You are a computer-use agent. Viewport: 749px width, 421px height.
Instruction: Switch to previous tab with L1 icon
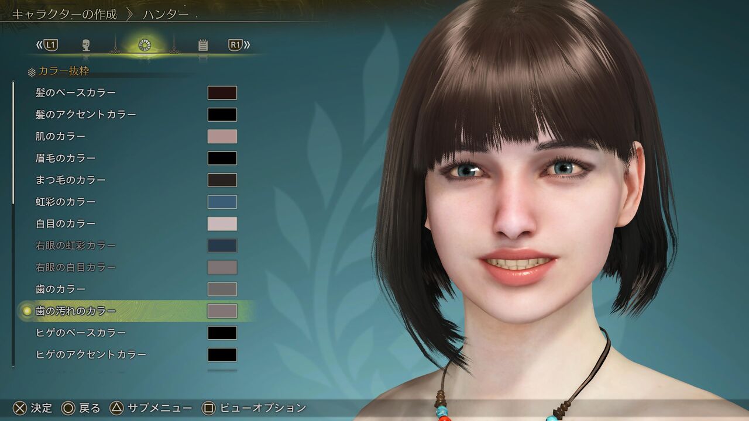tap(47, 45)
